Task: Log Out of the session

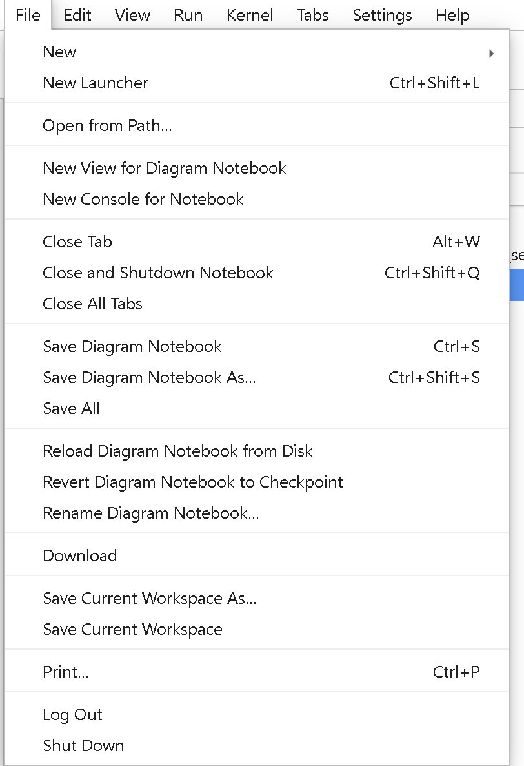Action: click(x=72, y=714)
